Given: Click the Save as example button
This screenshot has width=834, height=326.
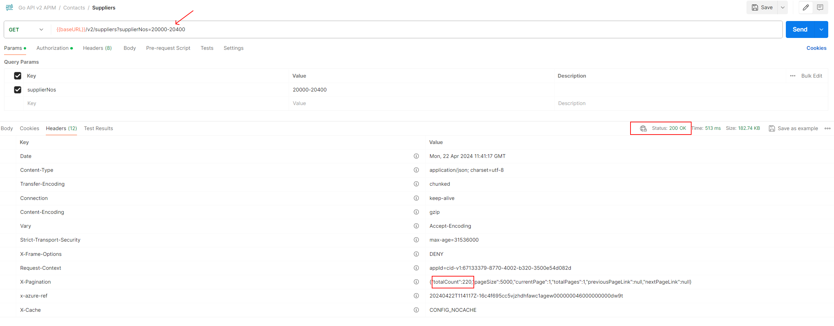Looking at the screenshot, I should coord(793,128).
